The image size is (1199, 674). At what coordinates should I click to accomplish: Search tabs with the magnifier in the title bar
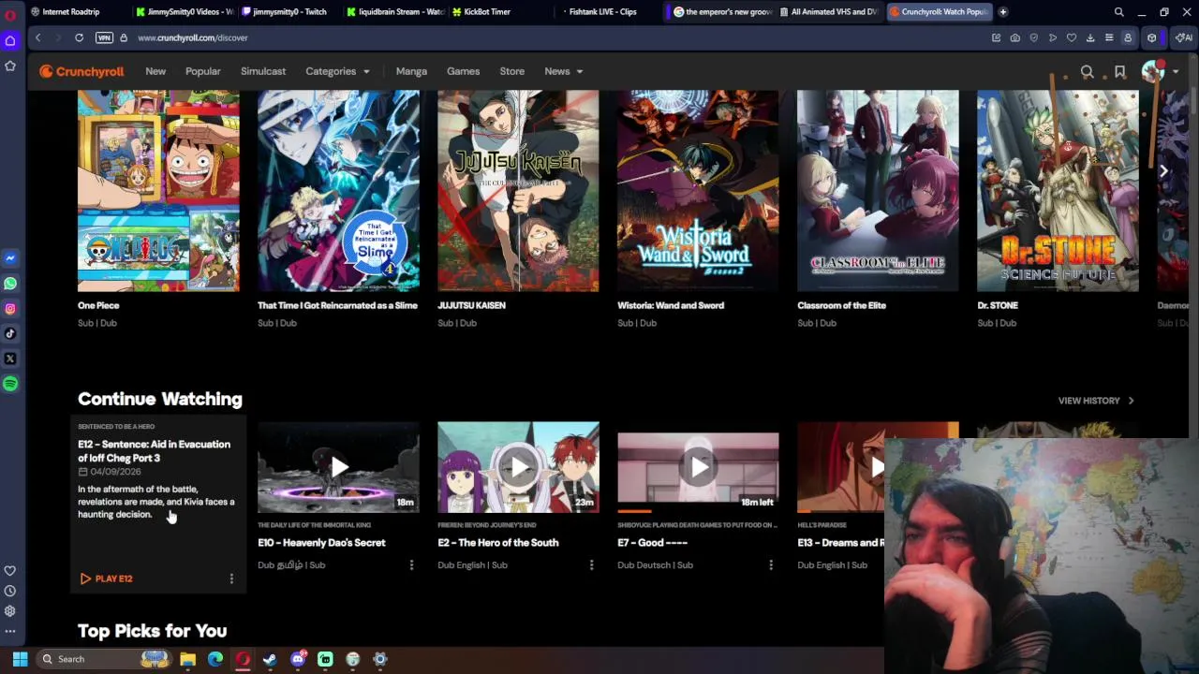[1118, 12]
